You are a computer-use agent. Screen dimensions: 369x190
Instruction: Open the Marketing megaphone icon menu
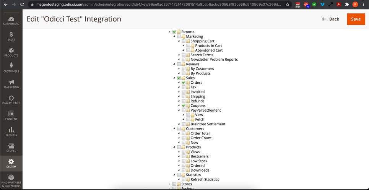pyautogui.click(x=11, y=84)
